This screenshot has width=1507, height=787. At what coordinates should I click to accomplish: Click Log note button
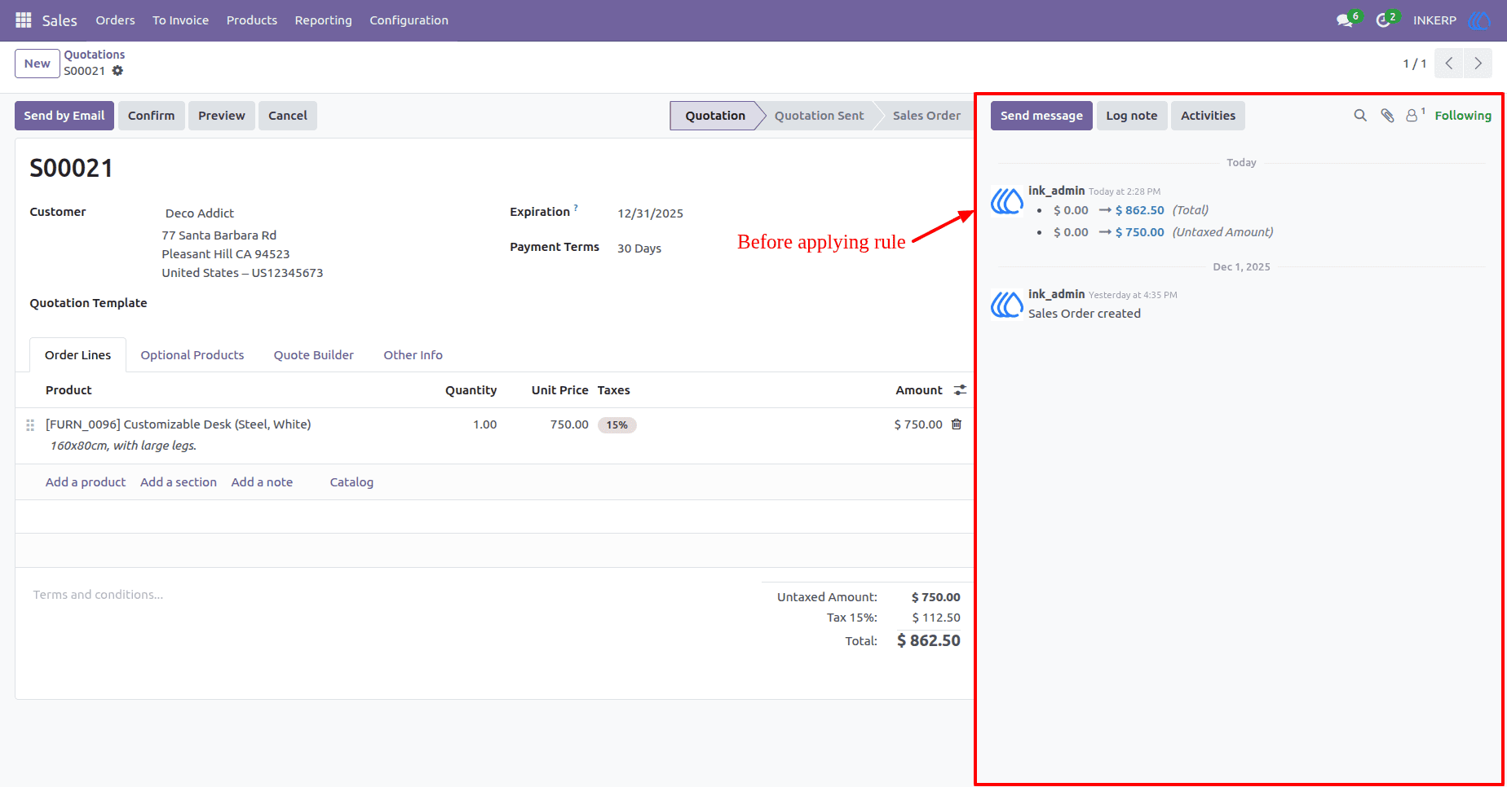coord(1132,116)
